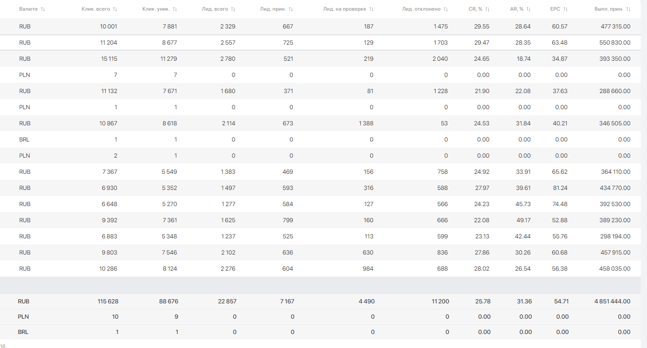Sort by Клик. всего column arrows

[115, 9]
